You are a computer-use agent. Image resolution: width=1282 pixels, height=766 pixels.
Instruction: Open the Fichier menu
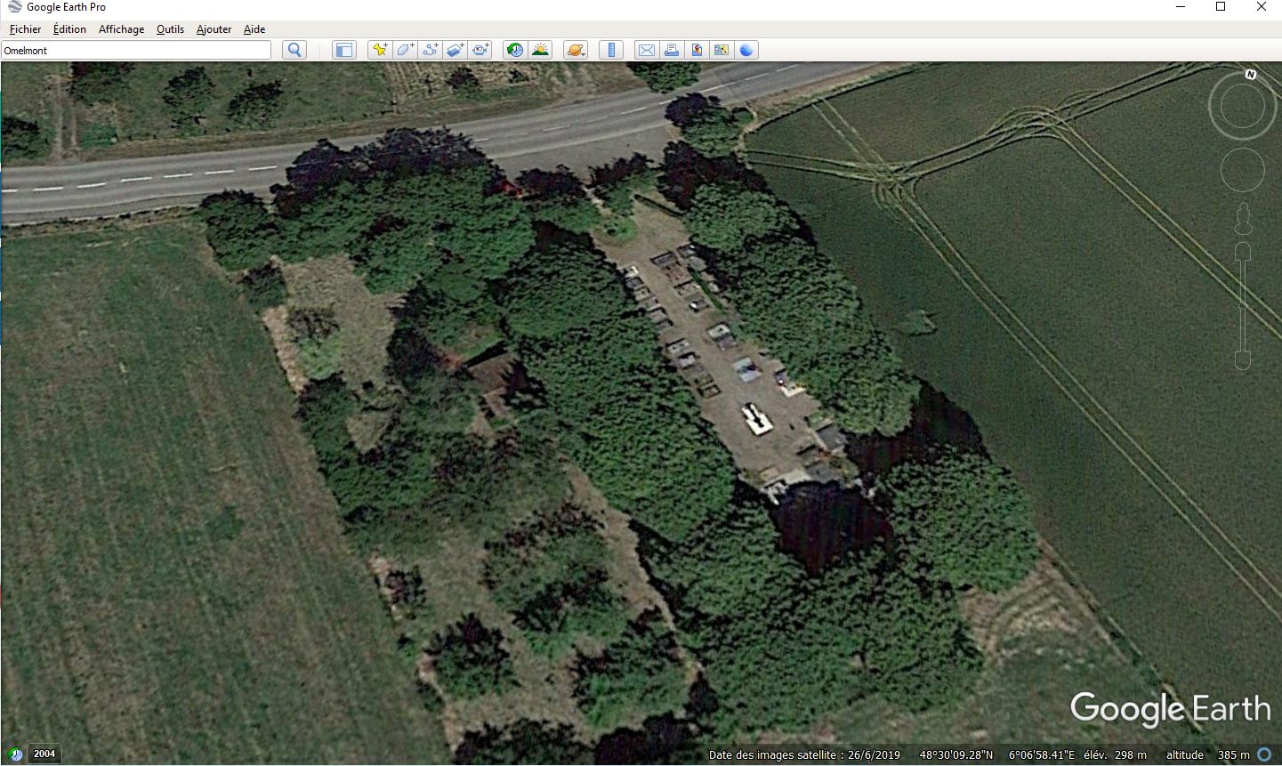[x=26, y=29]
